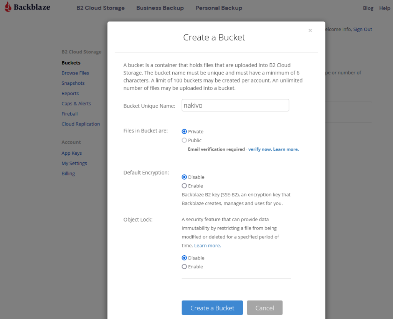Click the Create a Bucket button

point(212,308)
